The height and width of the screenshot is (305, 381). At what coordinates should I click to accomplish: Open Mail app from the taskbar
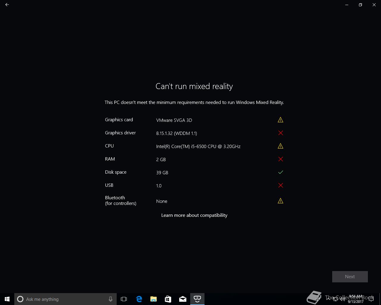point(182,299)
